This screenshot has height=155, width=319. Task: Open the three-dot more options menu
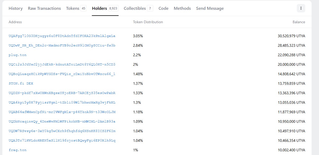tap(301, 8)
